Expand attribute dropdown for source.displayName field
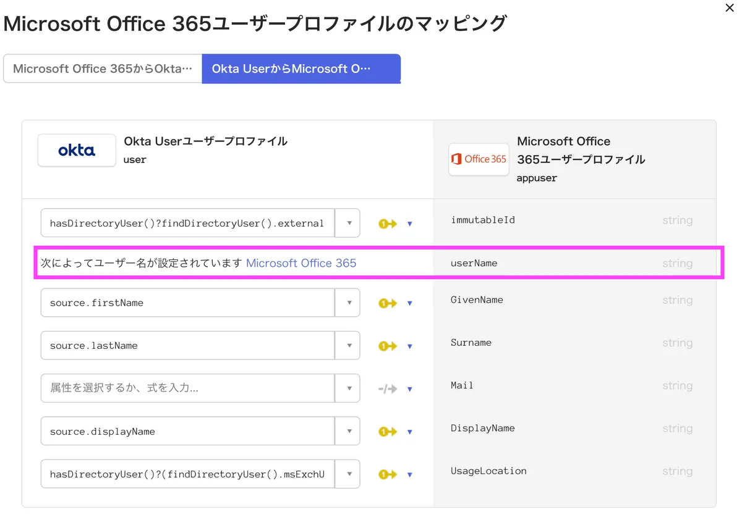Viewport: 742px width, 515px height. pos(348,432)
